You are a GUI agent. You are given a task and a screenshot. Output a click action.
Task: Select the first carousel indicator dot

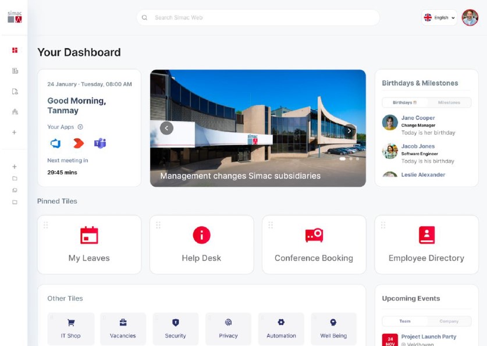pyautogui.click(x=343, y=159)
